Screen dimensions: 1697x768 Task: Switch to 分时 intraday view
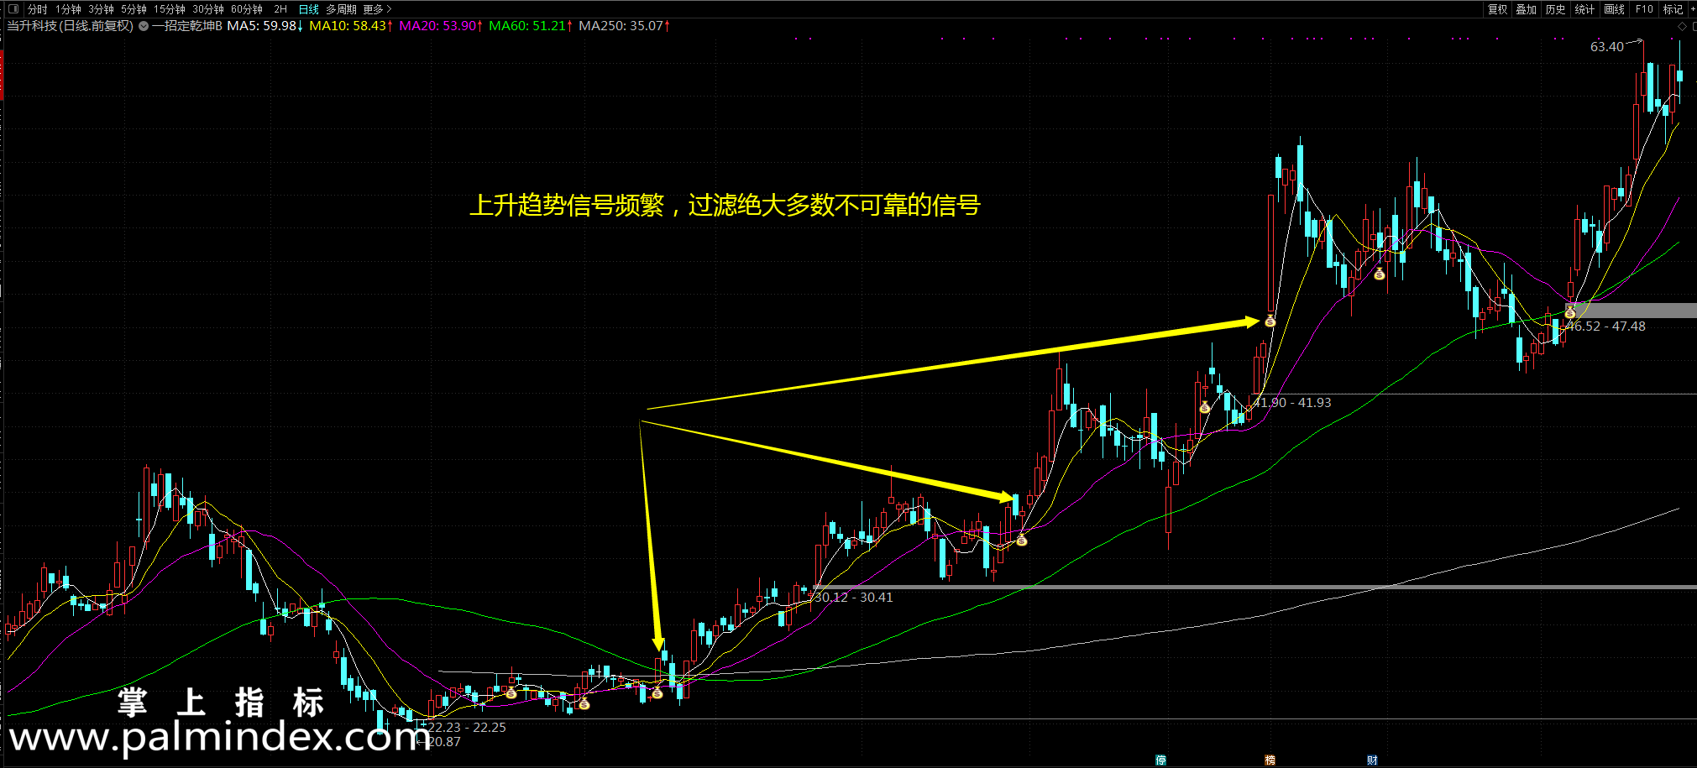[x=37, y=9]
